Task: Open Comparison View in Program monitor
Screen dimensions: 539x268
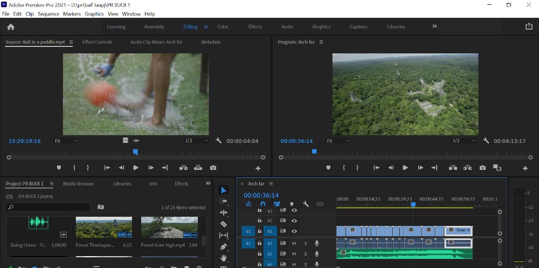Action: pyautogui.click(x=497, y=168)
